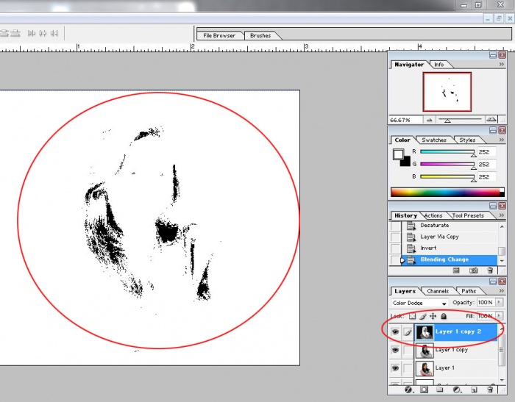This screenshot has width=515, height=402.
Task: Expand the Opacity slider arrow
Action: 500,303
